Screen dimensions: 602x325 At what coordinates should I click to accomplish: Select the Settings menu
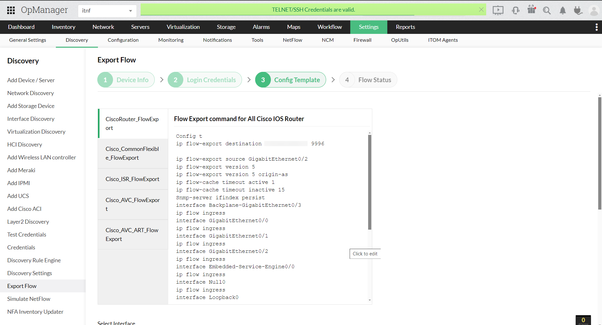click(x=369, y=27)
